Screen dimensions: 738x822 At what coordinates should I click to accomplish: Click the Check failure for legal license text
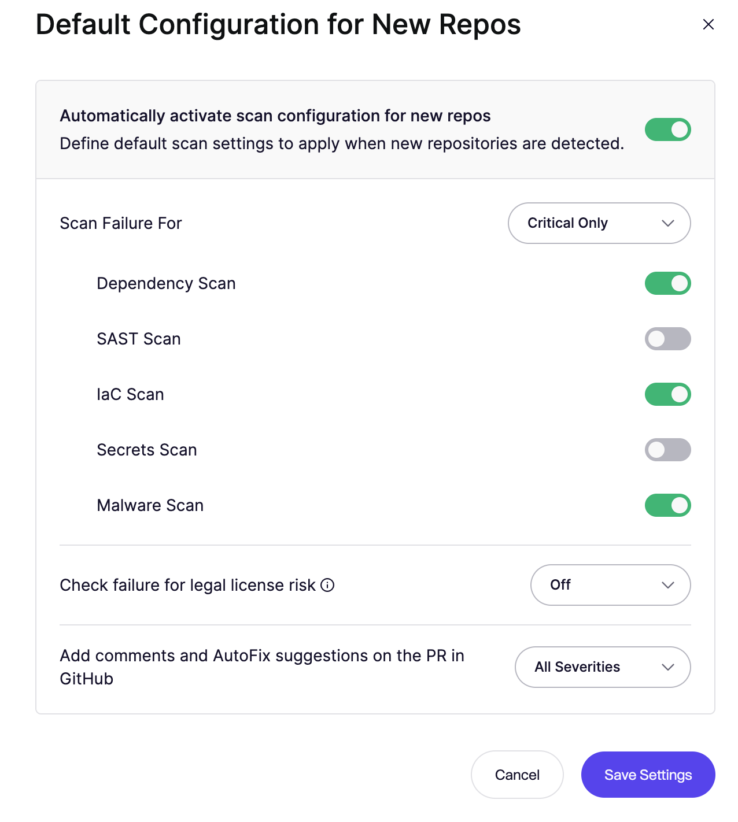tap(187, 585)
